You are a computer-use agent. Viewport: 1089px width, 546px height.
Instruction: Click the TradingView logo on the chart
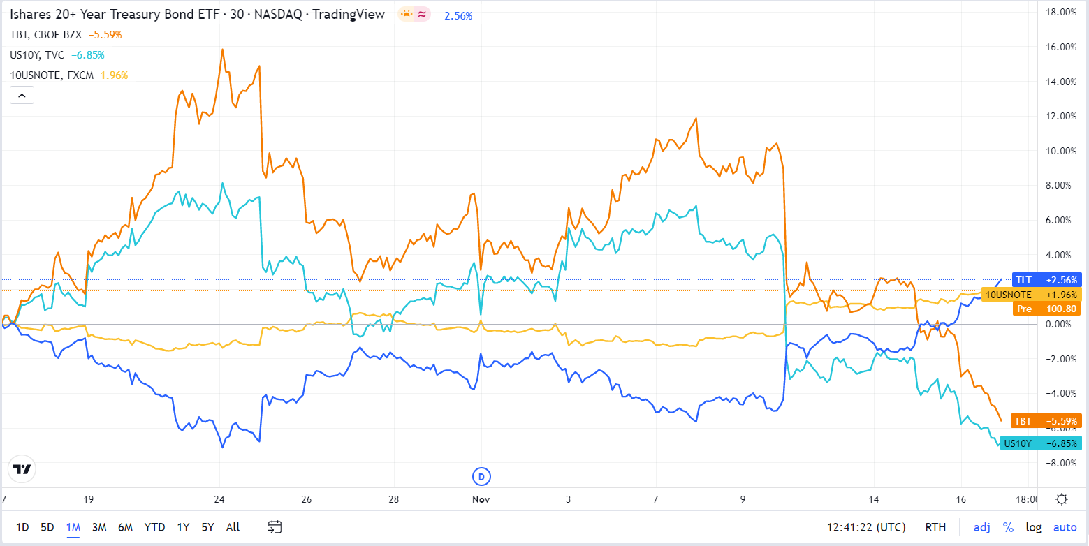[22, 469]
